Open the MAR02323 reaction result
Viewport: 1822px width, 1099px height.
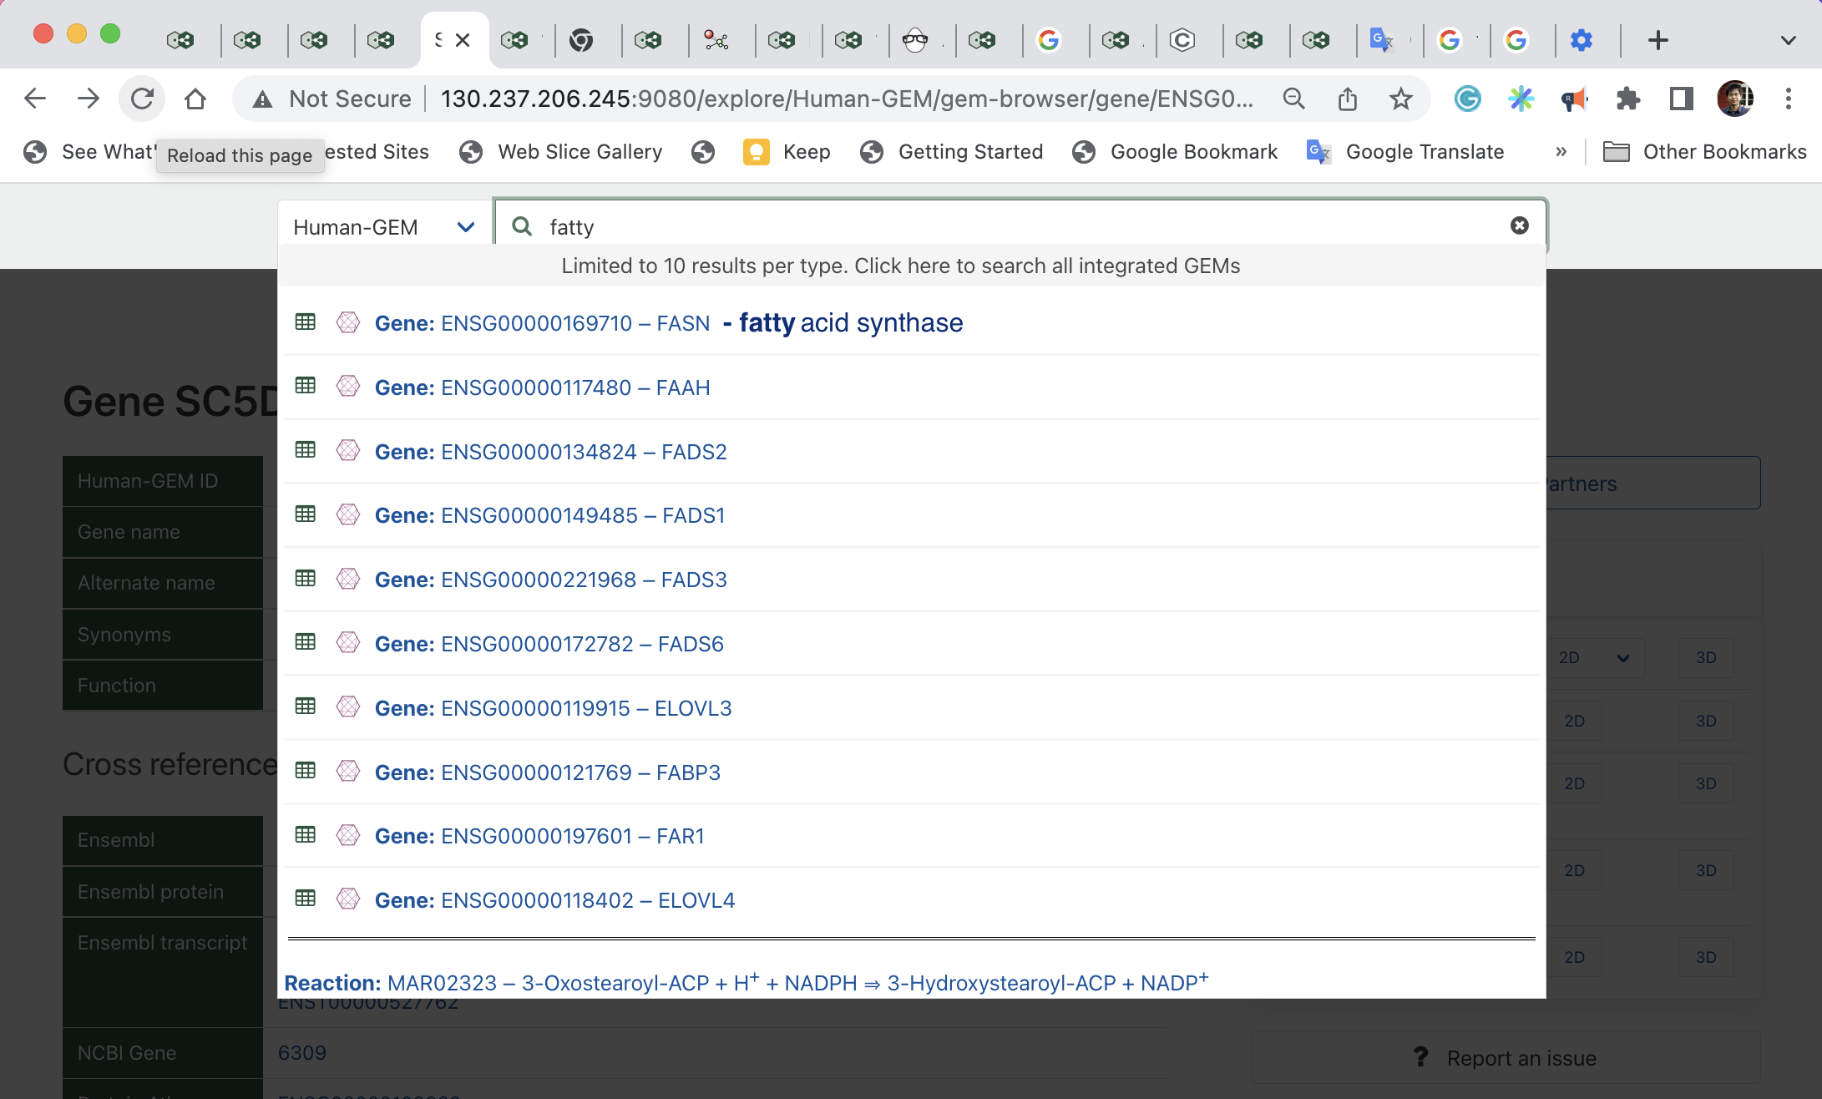tap(746, 983)
